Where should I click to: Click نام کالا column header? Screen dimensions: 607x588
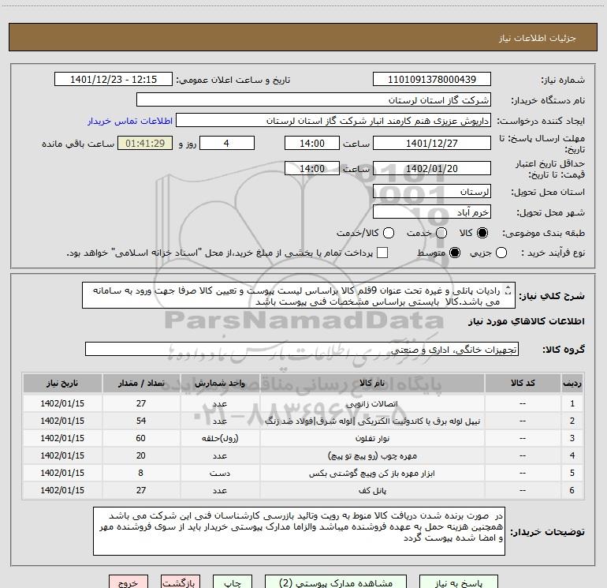click(372, 384)
